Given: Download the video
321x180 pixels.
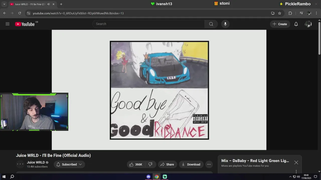Looking at the screenshot, I should 191,164.
